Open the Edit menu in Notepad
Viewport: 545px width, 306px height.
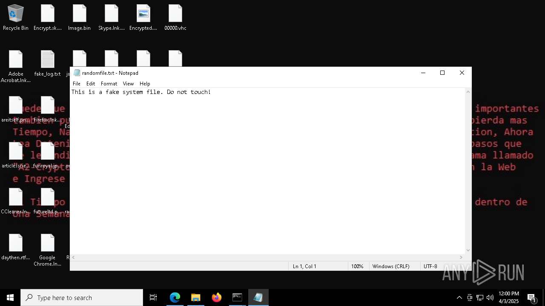click(91, 84)
